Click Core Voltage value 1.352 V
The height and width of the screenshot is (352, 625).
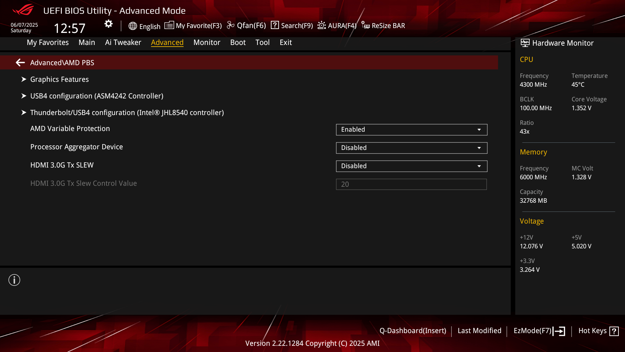581,108
